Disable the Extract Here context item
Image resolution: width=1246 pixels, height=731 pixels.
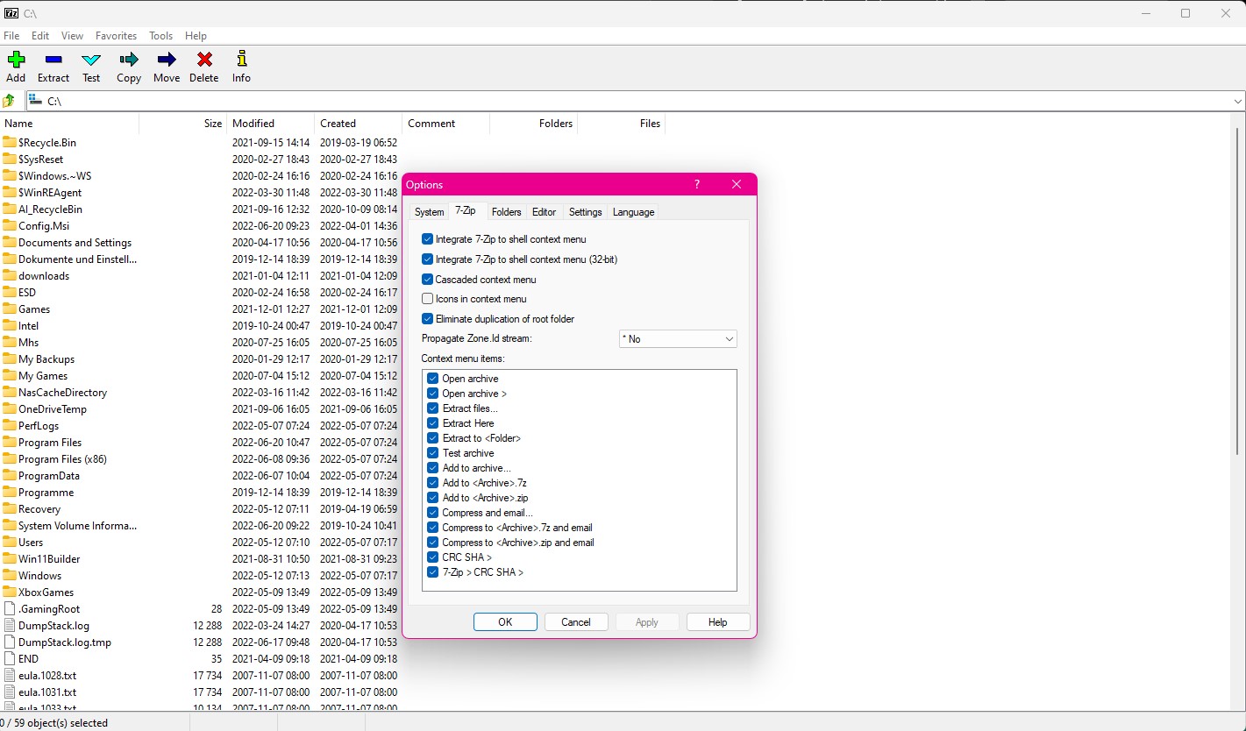433,423
